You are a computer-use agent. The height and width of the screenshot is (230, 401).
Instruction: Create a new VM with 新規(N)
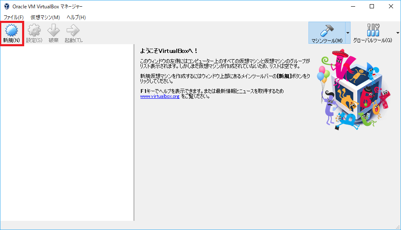coord(12,33)
